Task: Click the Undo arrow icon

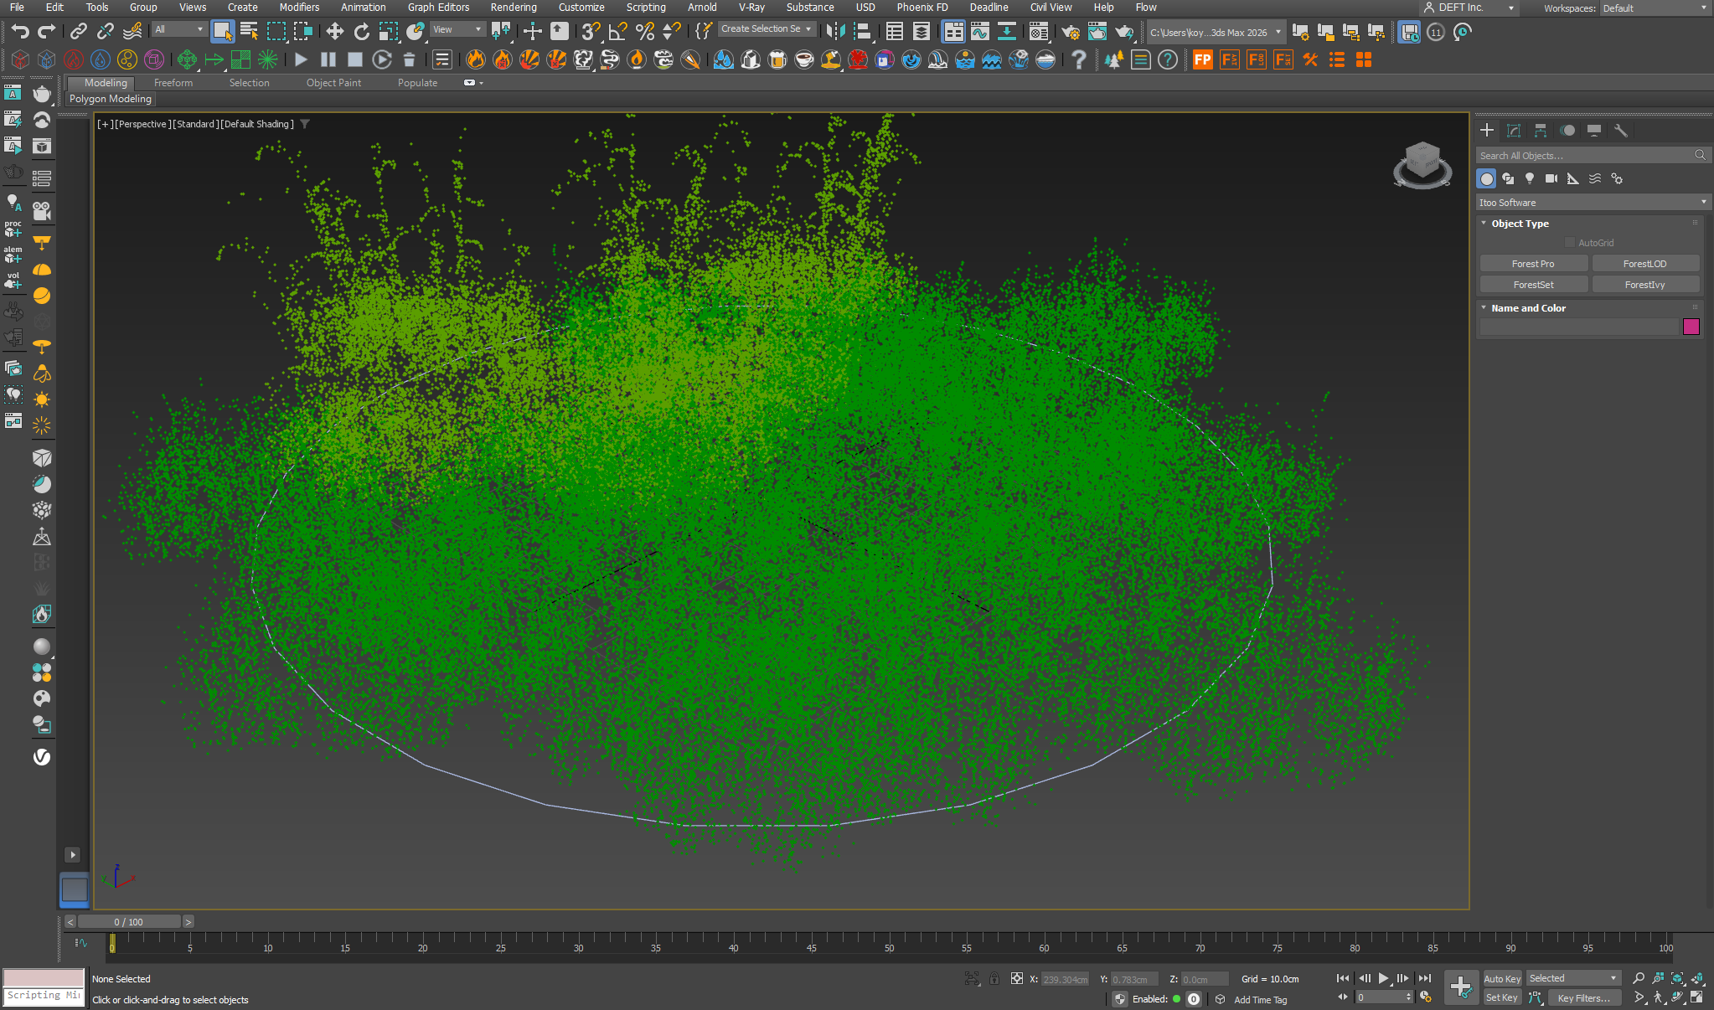Action: click(x=20, y=32)
